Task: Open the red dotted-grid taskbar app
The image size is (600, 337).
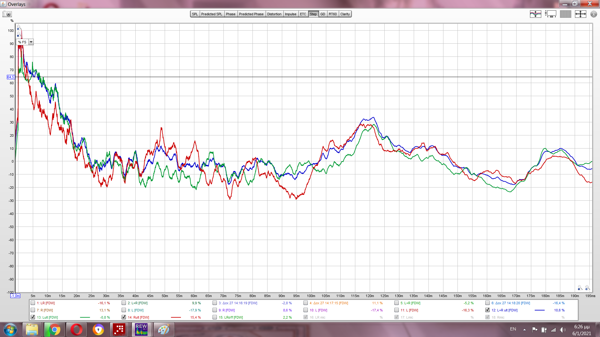Action: [119, 330]
